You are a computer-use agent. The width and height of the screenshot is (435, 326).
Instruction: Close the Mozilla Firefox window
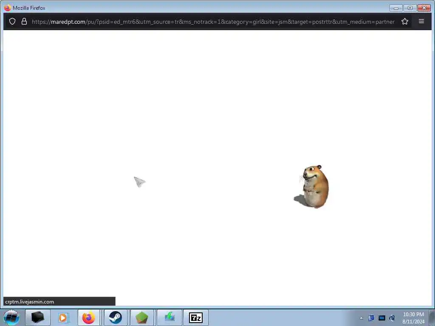pos(424,8)
